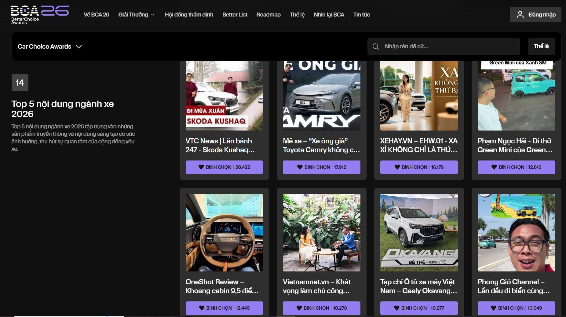Open title XEHAY.VN – EHW.01
This screenshot has width=566, height=317.
click(419, 146)
